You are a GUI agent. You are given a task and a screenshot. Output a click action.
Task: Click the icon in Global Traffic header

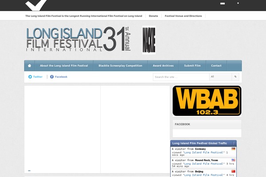pos(234,143)
